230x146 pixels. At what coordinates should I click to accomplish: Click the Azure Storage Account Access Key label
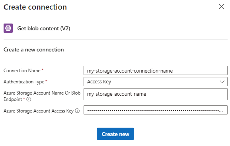coord(39,111)
